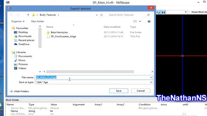The width and height of the screenshot is (207, 116).
Task: Click the NifSkope play/pause toolbar icon
Action: (x=163, y=12)
